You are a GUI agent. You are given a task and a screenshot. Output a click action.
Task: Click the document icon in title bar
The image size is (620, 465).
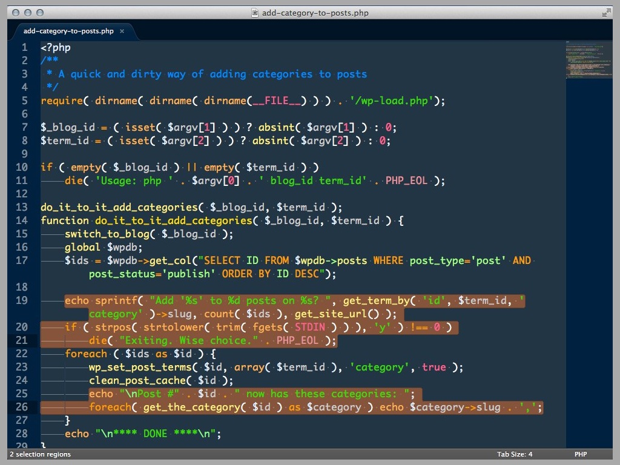pyautogui.click(x=255, y=13)
